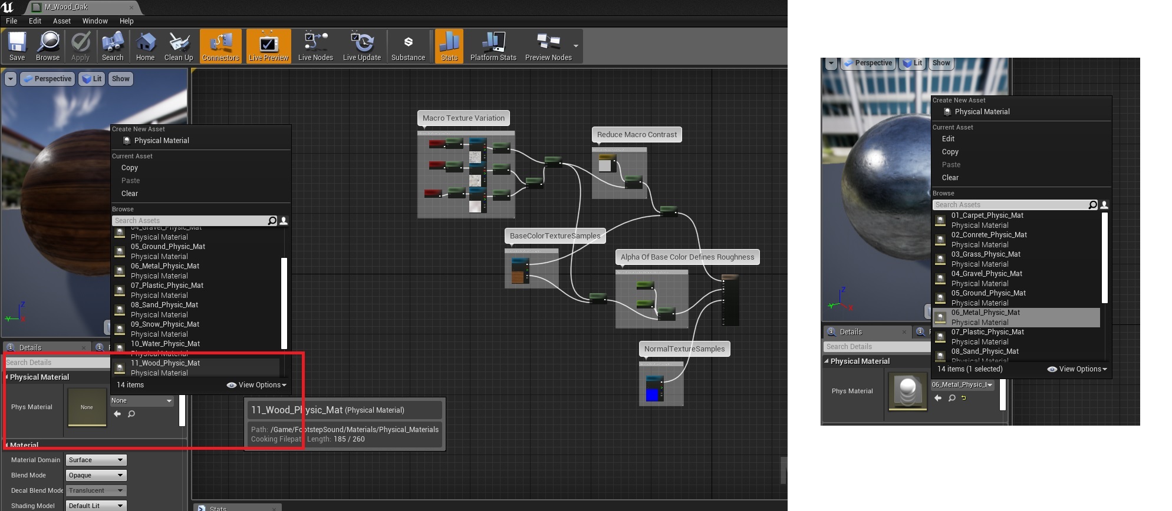
Task: Toggle Live Preview in the toolbar
Action: point(268,46)
